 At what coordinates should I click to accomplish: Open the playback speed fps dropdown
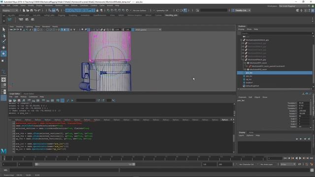tap(288, 164)
